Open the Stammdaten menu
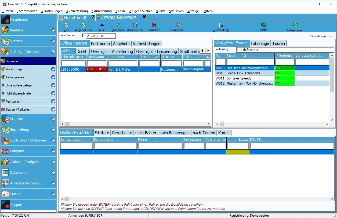 click(x=27, y=11)
